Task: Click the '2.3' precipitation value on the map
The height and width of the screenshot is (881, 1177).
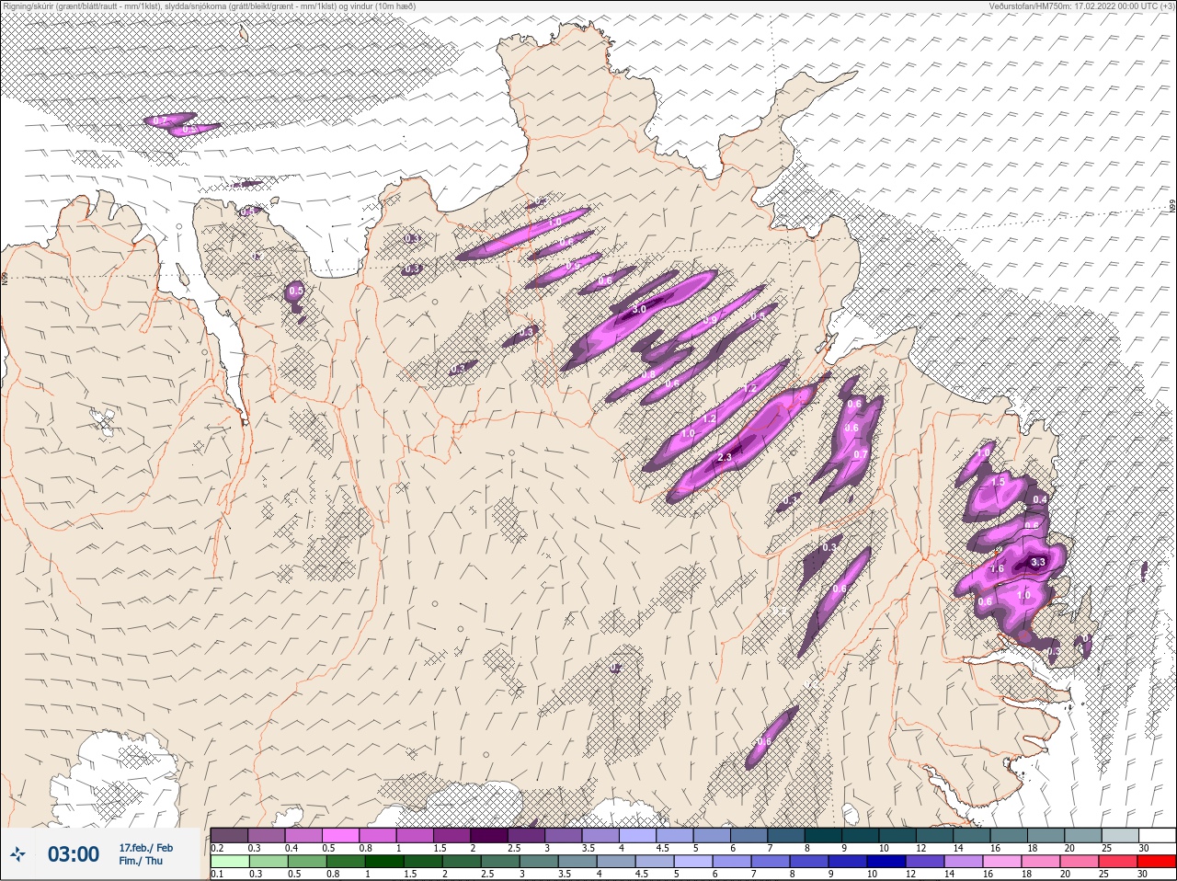Action: (x=724, y=457)
